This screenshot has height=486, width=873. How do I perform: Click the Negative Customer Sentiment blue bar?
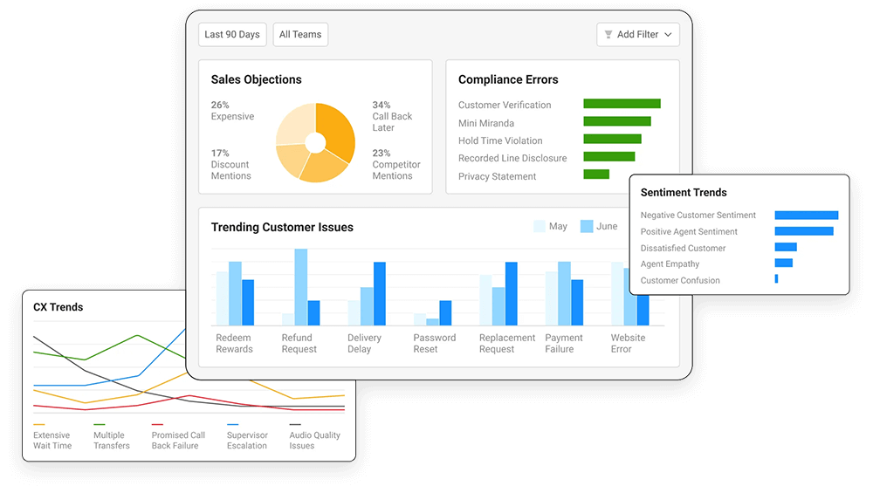[806, 215]
